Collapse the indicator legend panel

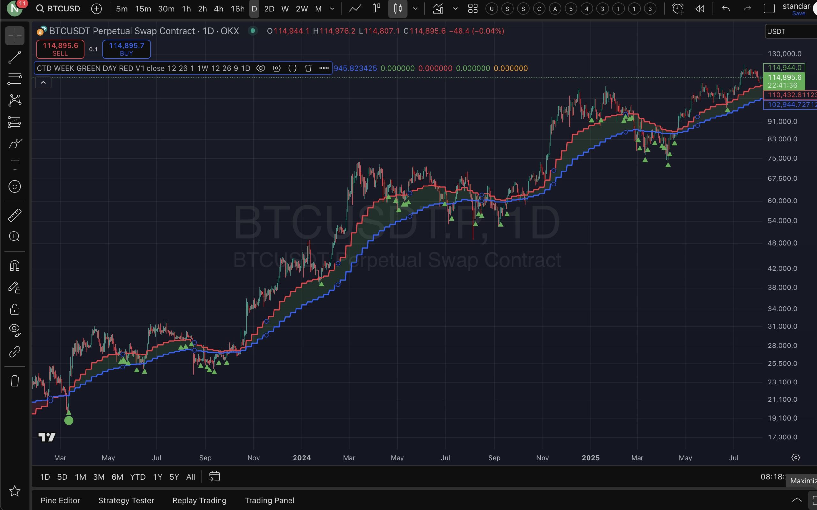[x=43, y=82]
